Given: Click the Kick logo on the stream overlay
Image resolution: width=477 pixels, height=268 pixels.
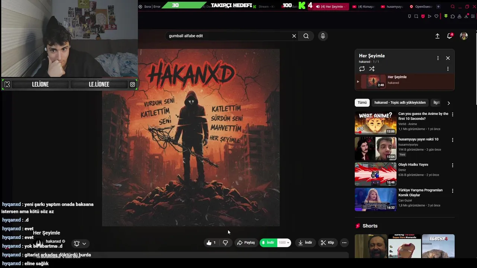Looking at the screenshot, I should (7, 84).
